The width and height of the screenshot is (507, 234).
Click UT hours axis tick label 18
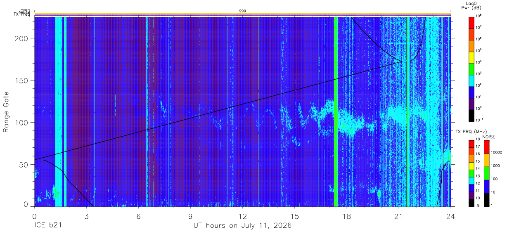pyautogui.click(x=346, y=216)
